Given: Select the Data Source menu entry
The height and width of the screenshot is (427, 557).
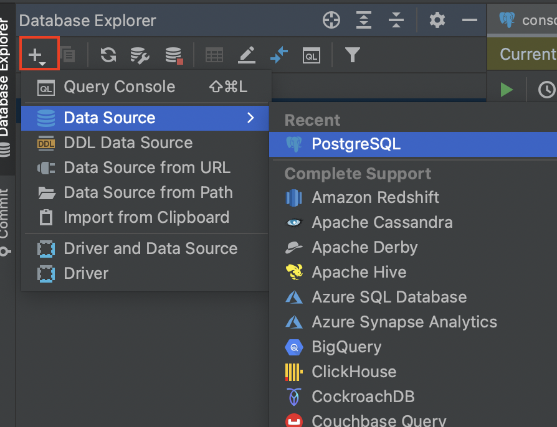Looking at the screenshot, I should point(145,118).
